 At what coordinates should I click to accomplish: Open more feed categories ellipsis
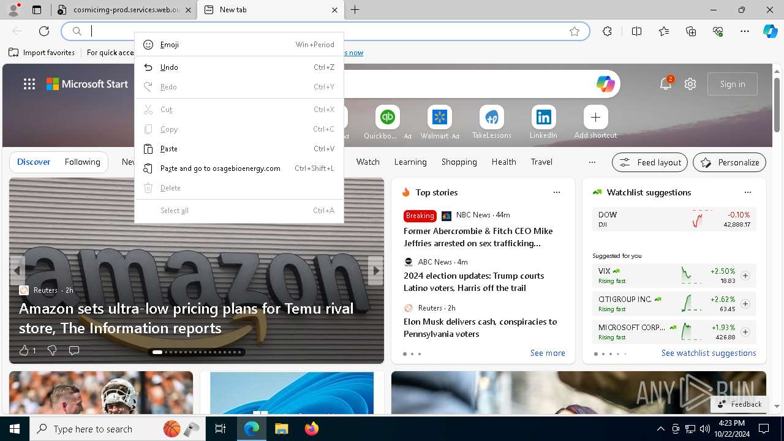592,162
